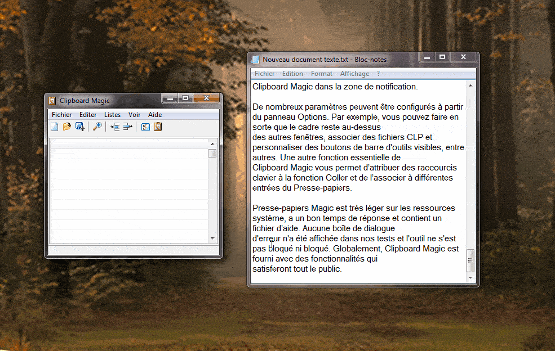Save the current clipboard list
This screenshot has height=351, width=555.
pyautogui.click(x=80, y=127)
